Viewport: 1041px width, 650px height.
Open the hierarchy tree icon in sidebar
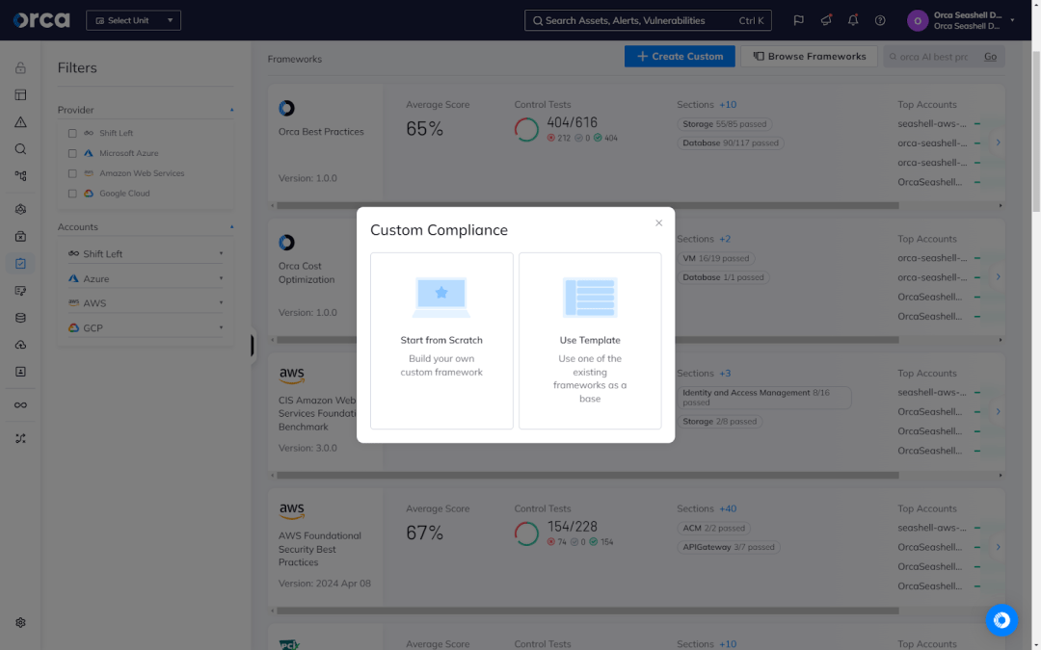(x=20, y=176)
